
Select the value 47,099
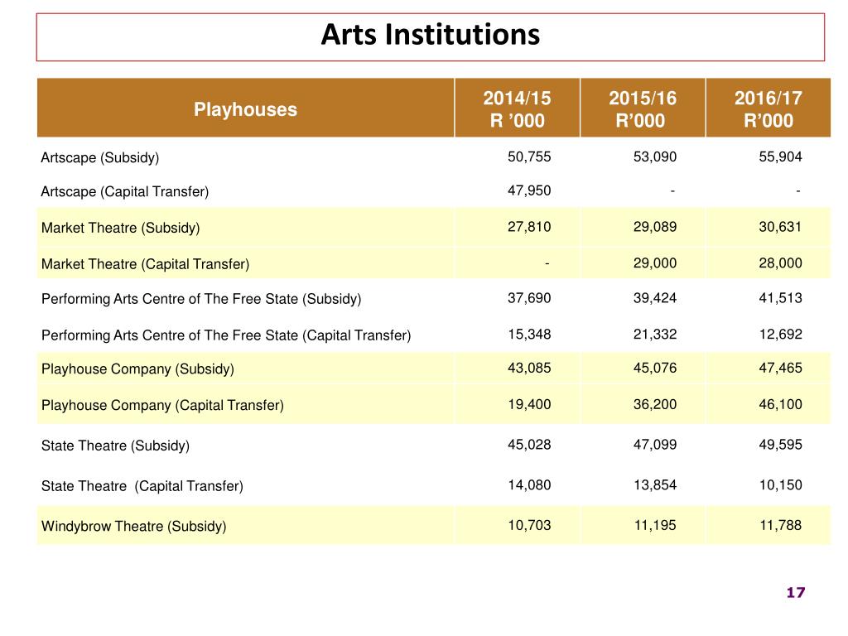[x=655, y=445]
